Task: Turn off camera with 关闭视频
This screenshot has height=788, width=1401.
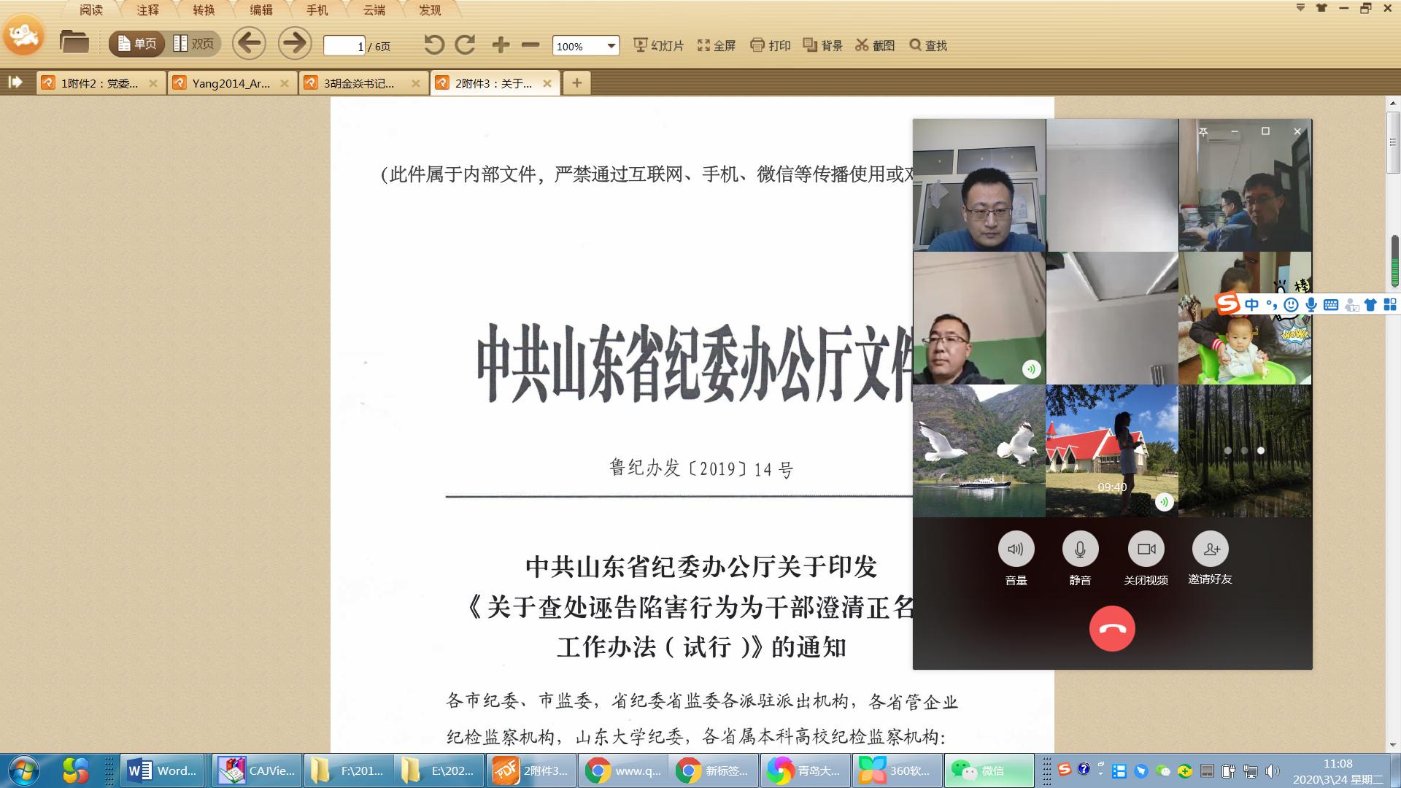Action: 1146,550
